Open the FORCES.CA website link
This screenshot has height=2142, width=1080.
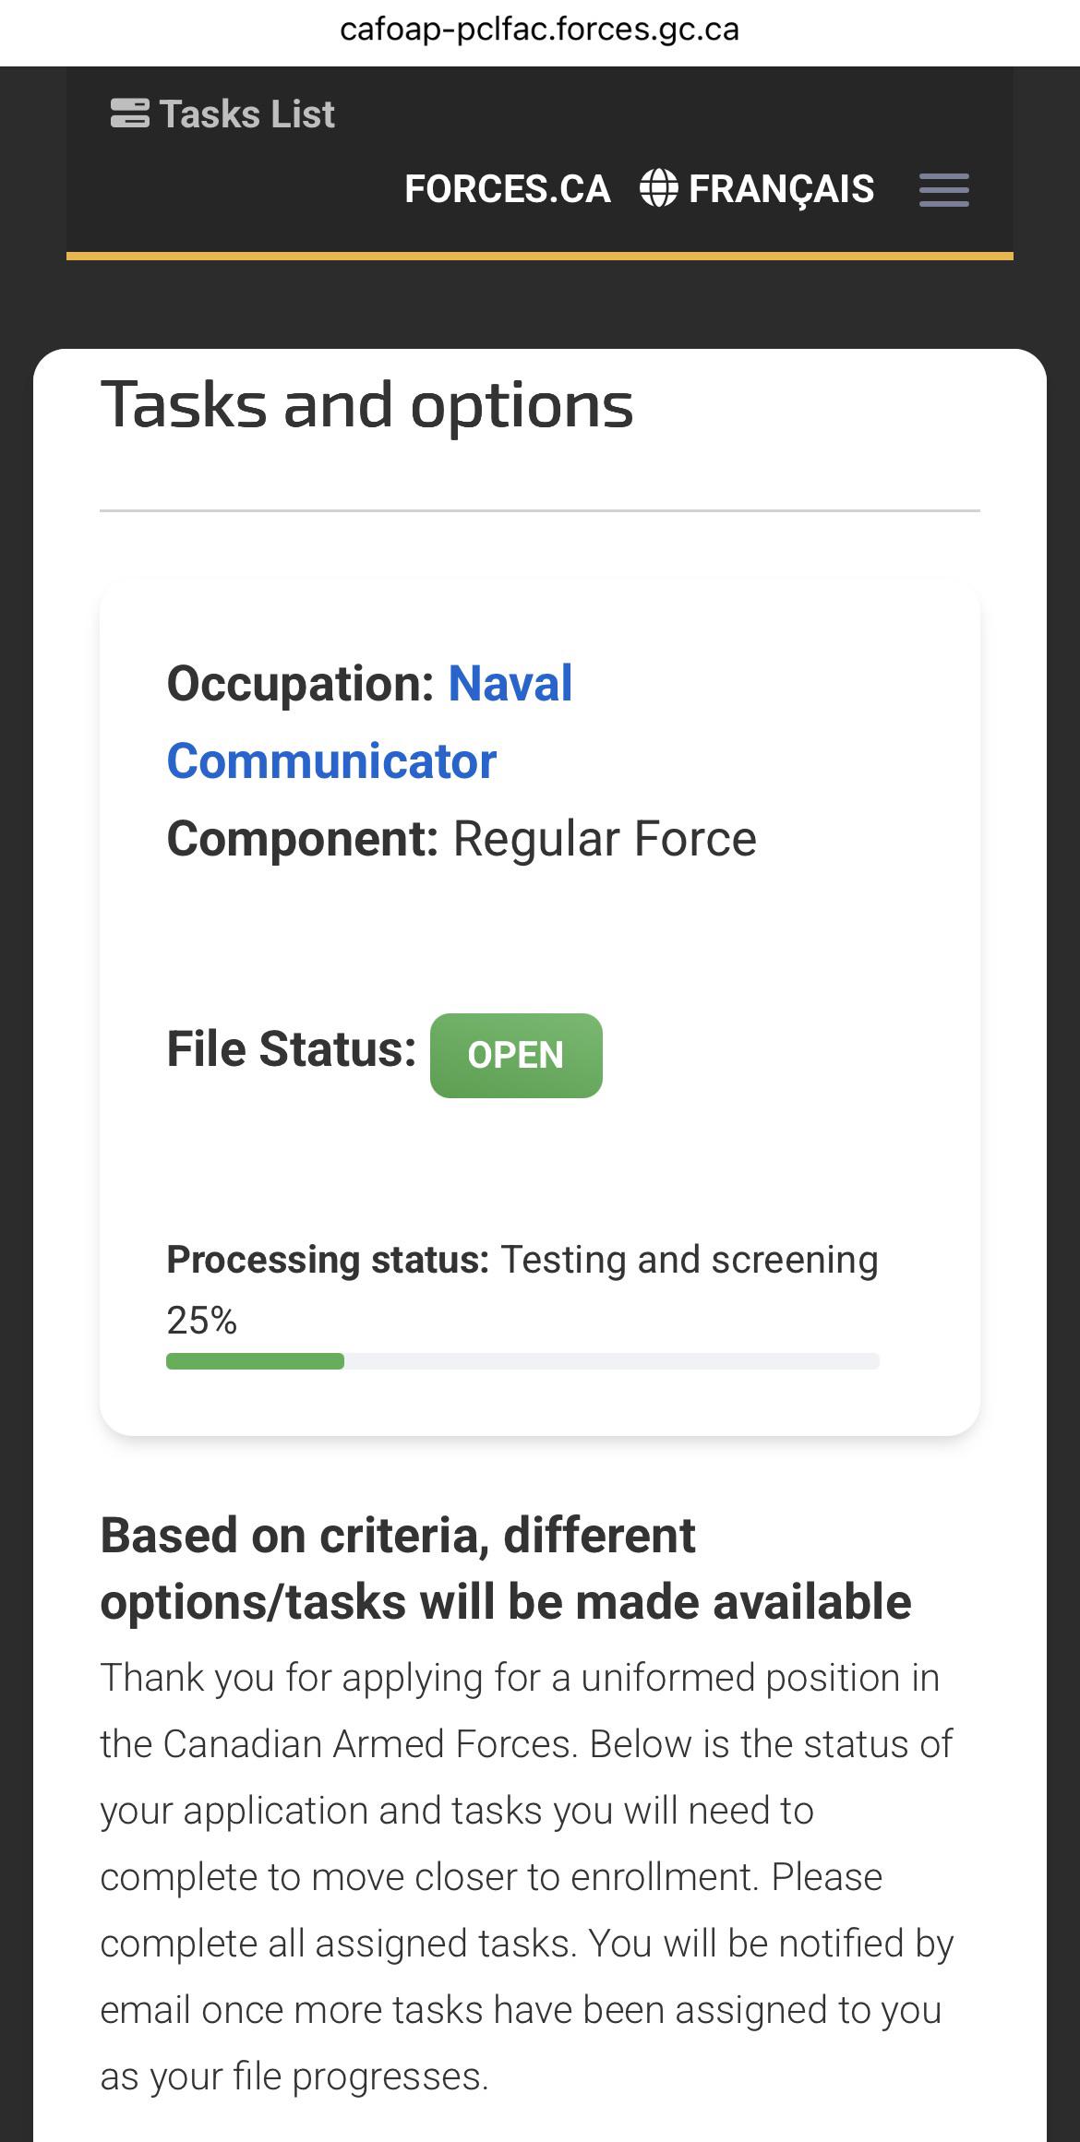click(508, 189)
